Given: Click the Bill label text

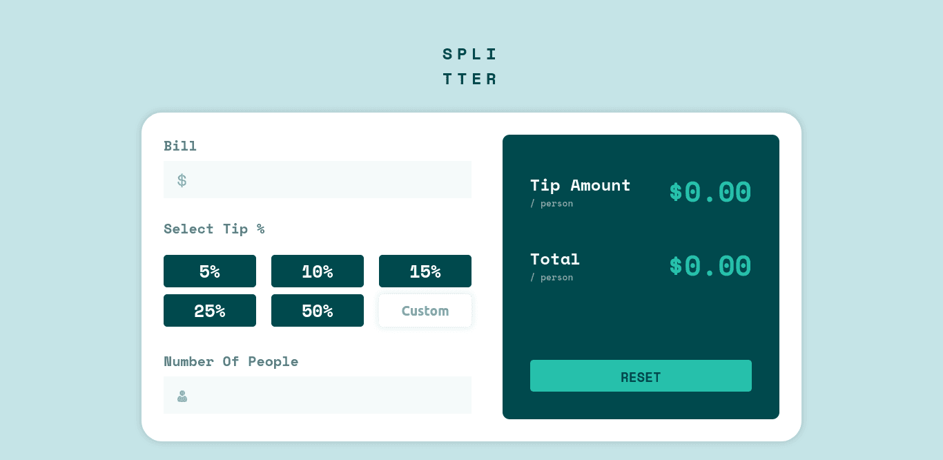Looking at the screenshot, I should click(x=180, y=146).
